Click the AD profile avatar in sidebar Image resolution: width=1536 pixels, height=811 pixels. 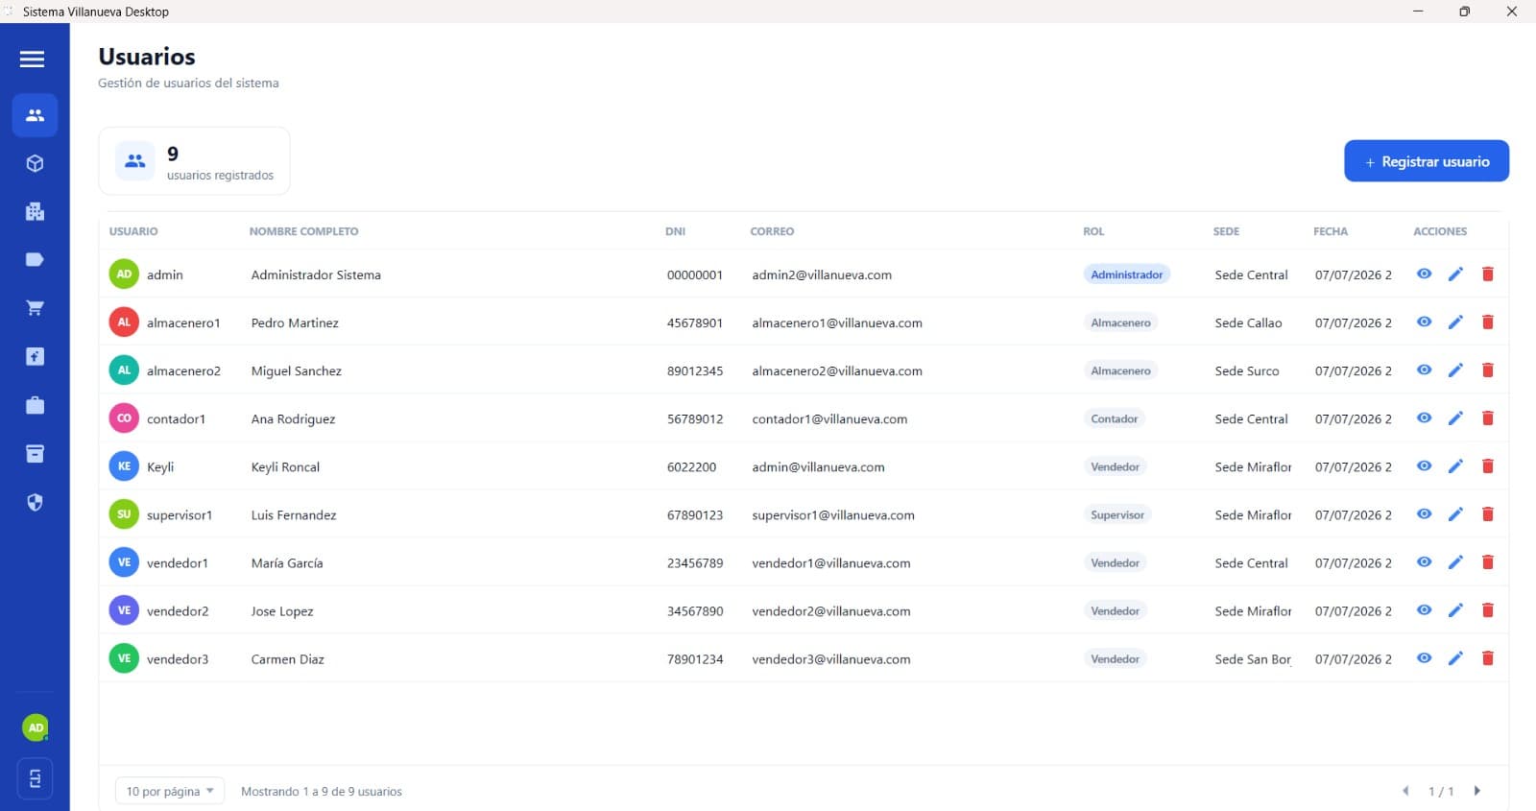[x=36, y=728]
